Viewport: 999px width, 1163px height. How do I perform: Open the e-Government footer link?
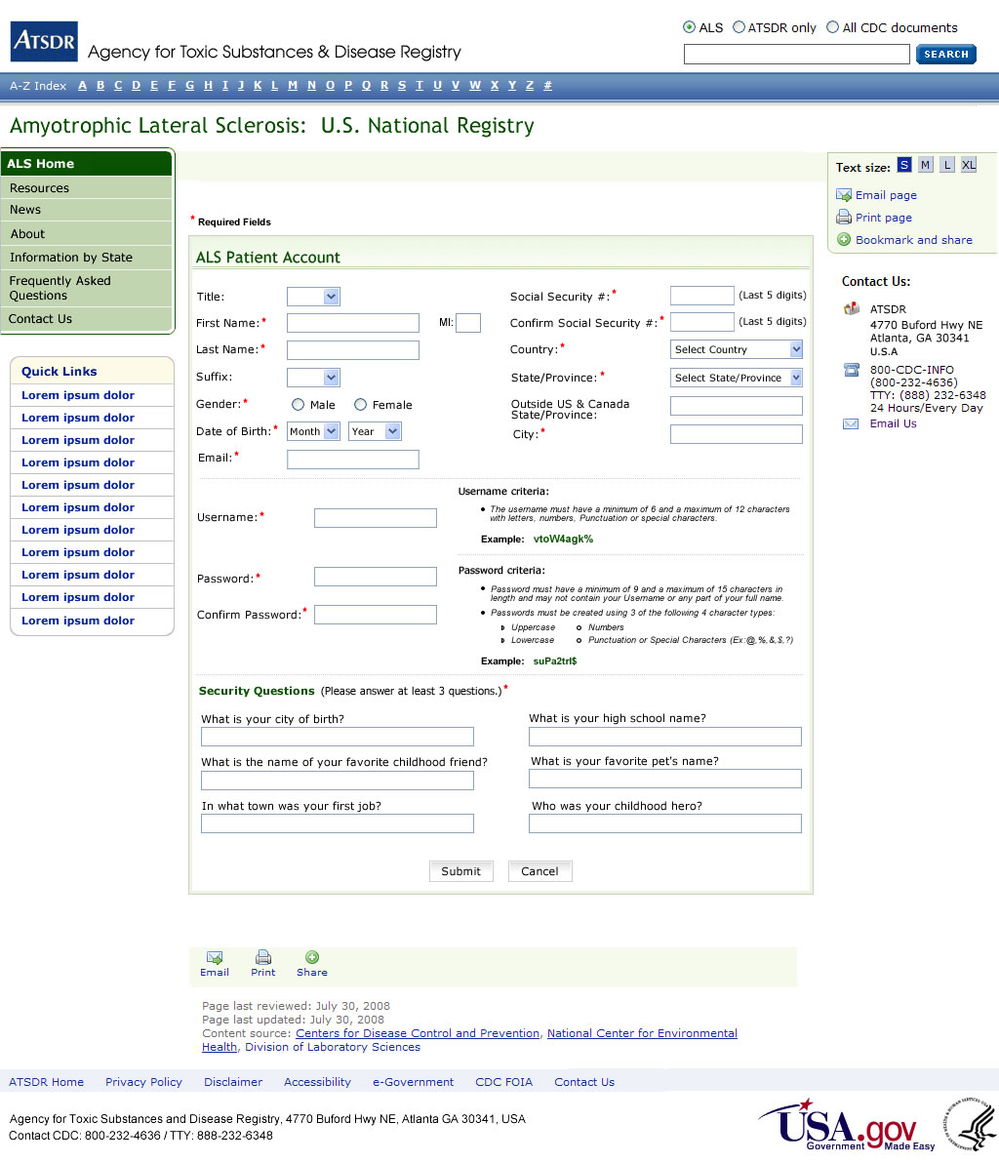(413, 1082)
